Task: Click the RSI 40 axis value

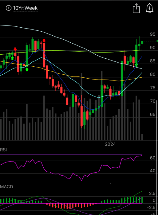Action: 152,171
